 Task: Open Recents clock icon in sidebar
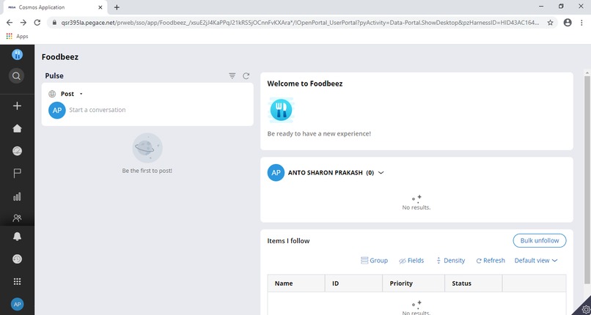coord(17,259)
